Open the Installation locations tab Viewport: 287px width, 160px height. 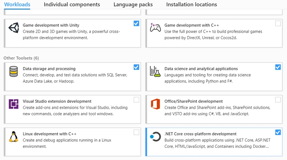tap(192, 4)
